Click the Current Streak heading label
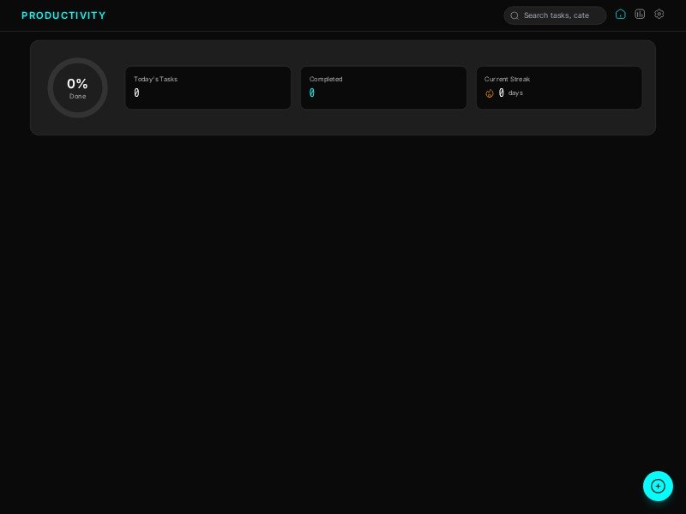Screen dimensions: 686x514 tap(507, 79)
